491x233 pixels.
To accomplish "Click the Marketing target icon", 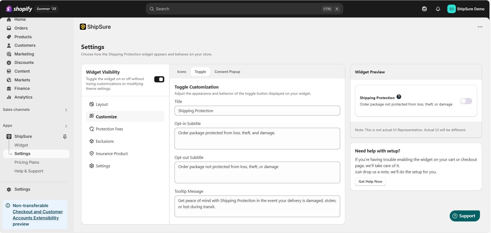I will coord(9,54).
